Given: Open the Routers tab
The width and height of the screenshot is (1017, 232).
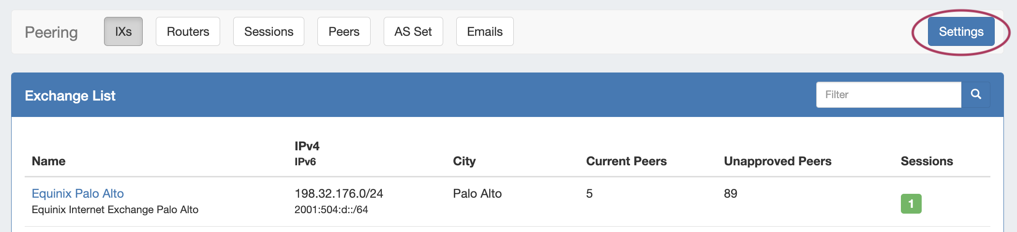Looking at the screenshot, I should [x=188, y=32].
